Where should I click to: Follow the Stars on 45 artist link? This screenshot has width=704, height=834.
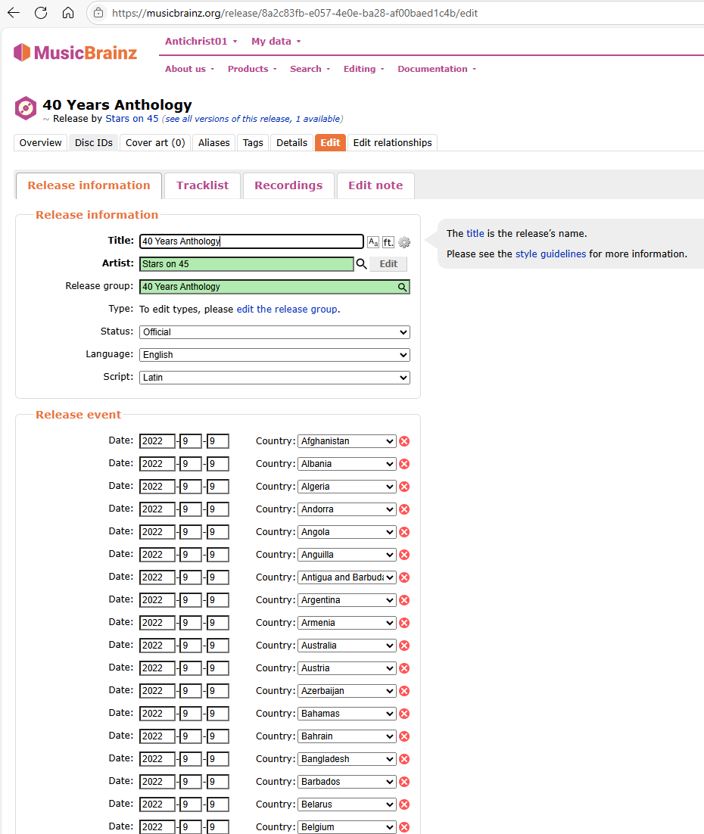(132, 119)
